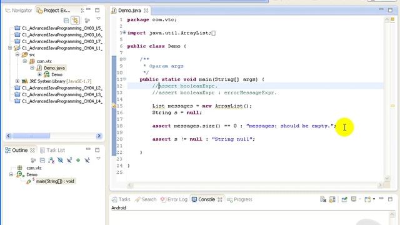
Task: Collapse all in Outline view
Action: [x=42, y=160]
